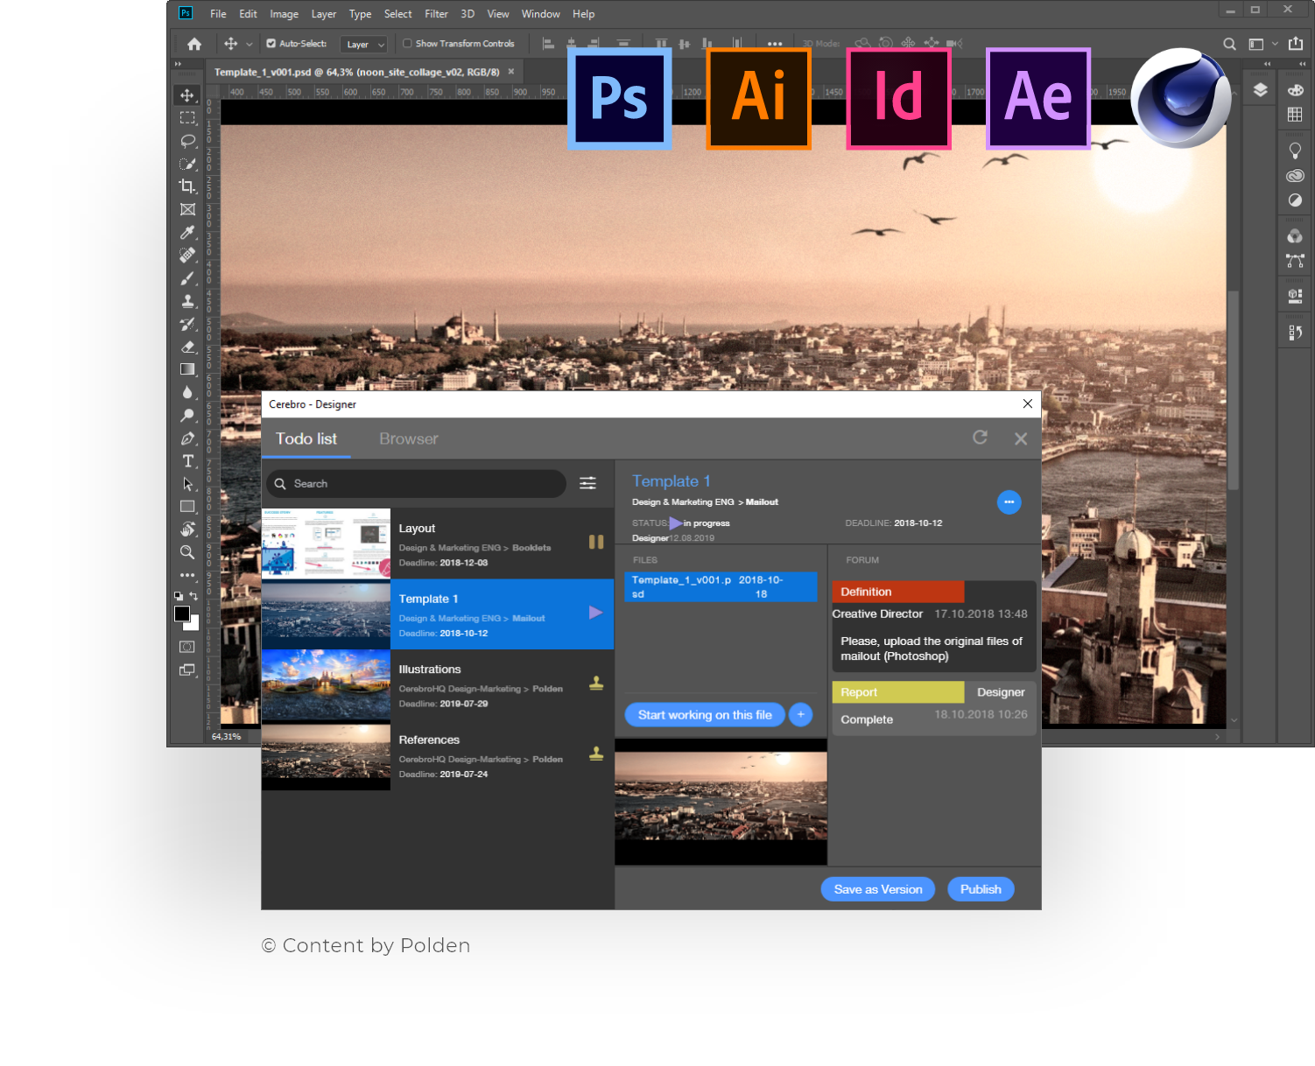This screenshot has height=1066, width=1315.
Task: Select the Rectangle shape tool
Action: coord(187,507)
